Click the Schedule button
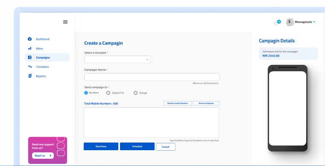Viewport: 325px width, 166px height. (x=137, y=146)
